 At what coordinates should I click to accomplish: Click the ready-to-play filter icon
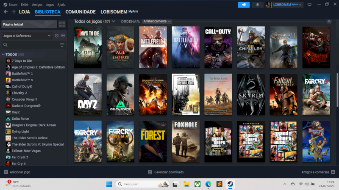click(63, 36)
